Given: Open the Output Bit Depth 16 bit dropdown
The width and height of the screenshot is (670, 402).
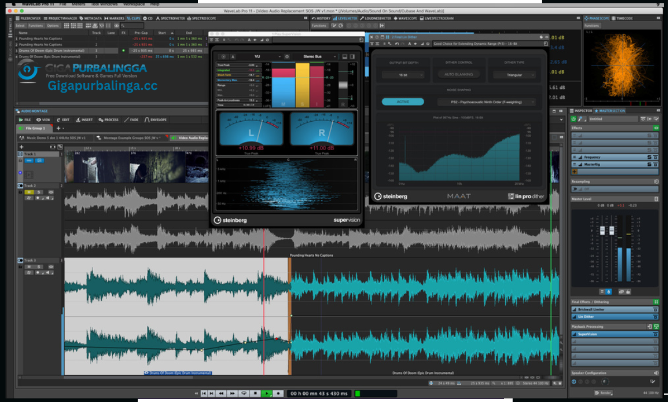Looking at the screenshot, I should [403, 75].
